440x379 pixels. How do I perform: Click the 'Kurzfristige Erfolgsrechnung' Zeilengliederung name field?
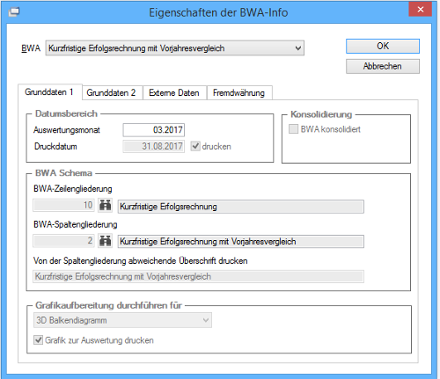click(241, 207)
